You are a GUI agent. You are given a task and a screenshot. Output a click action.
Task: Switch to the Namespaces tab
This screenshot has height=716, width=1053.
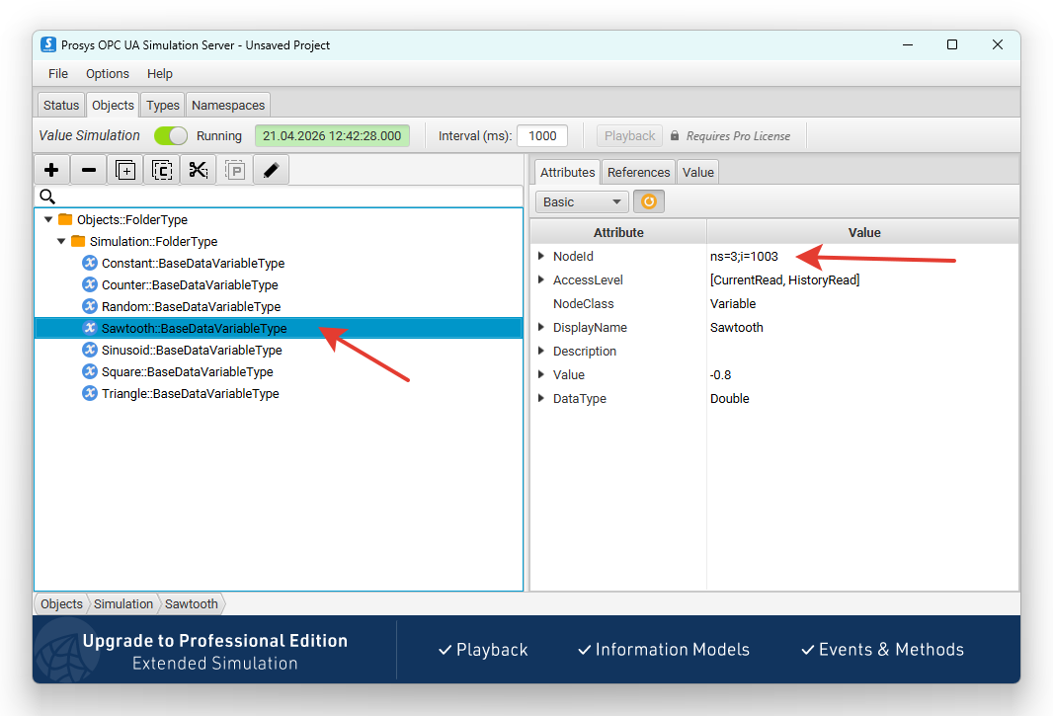coord(228,106)
